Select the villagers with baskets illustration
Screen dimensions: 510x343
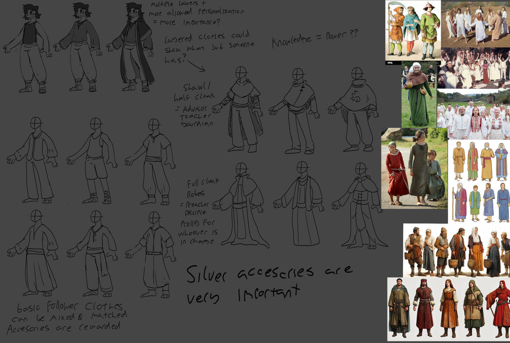[x=457, y=250]
